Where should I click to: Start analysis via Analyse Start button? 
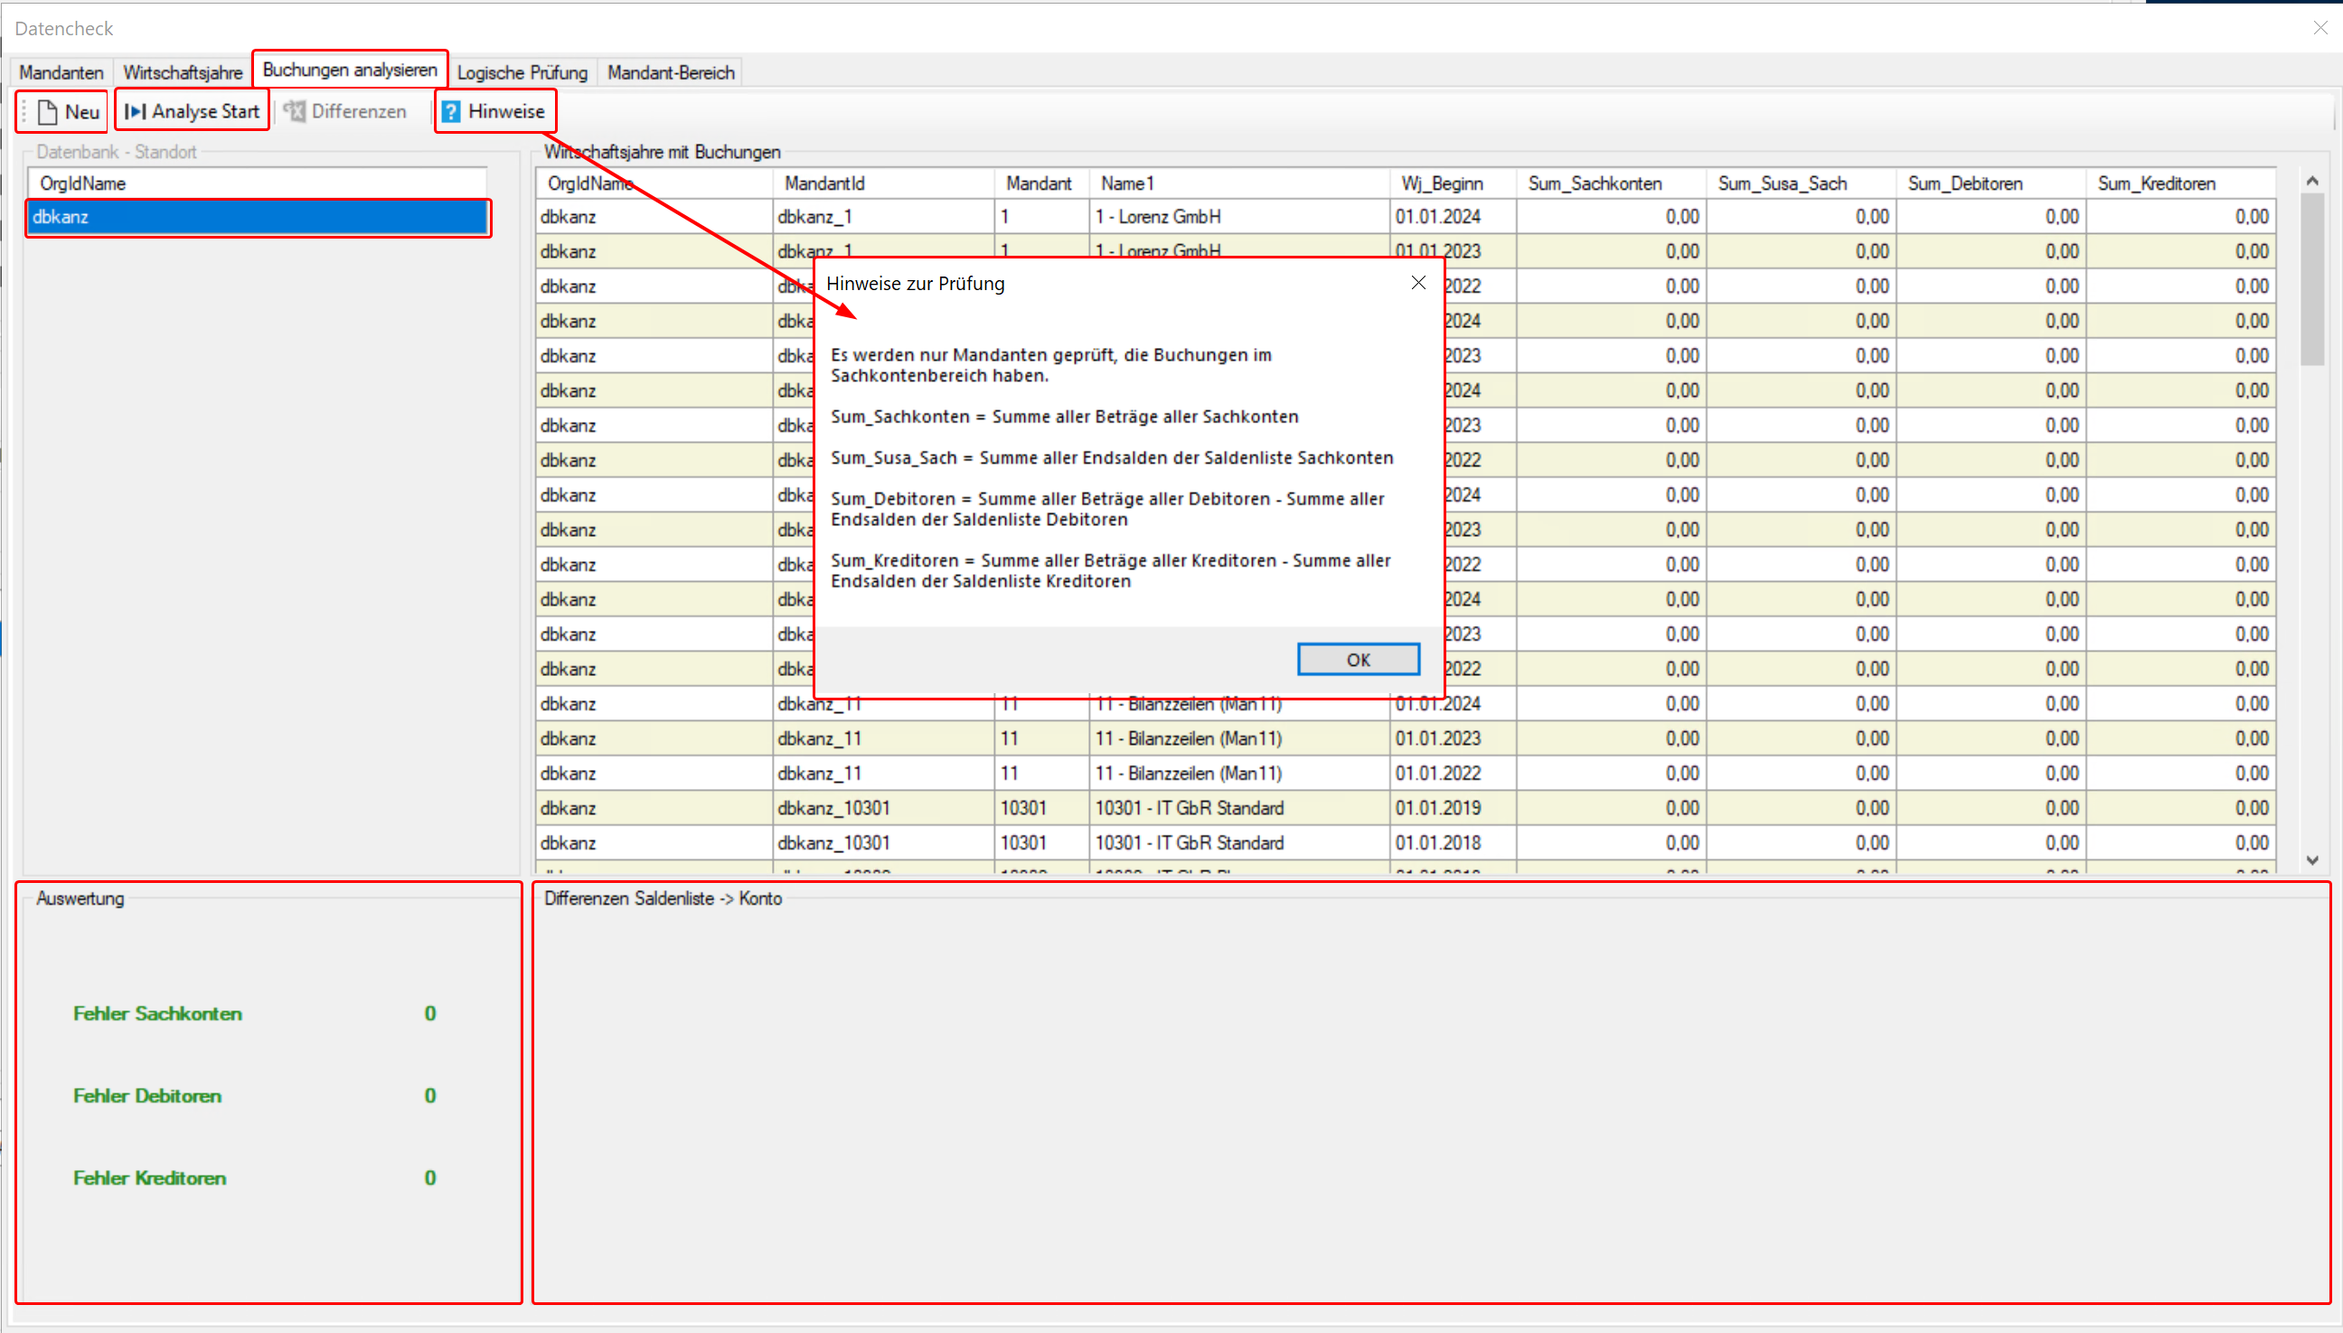click(x=193, y=112)
